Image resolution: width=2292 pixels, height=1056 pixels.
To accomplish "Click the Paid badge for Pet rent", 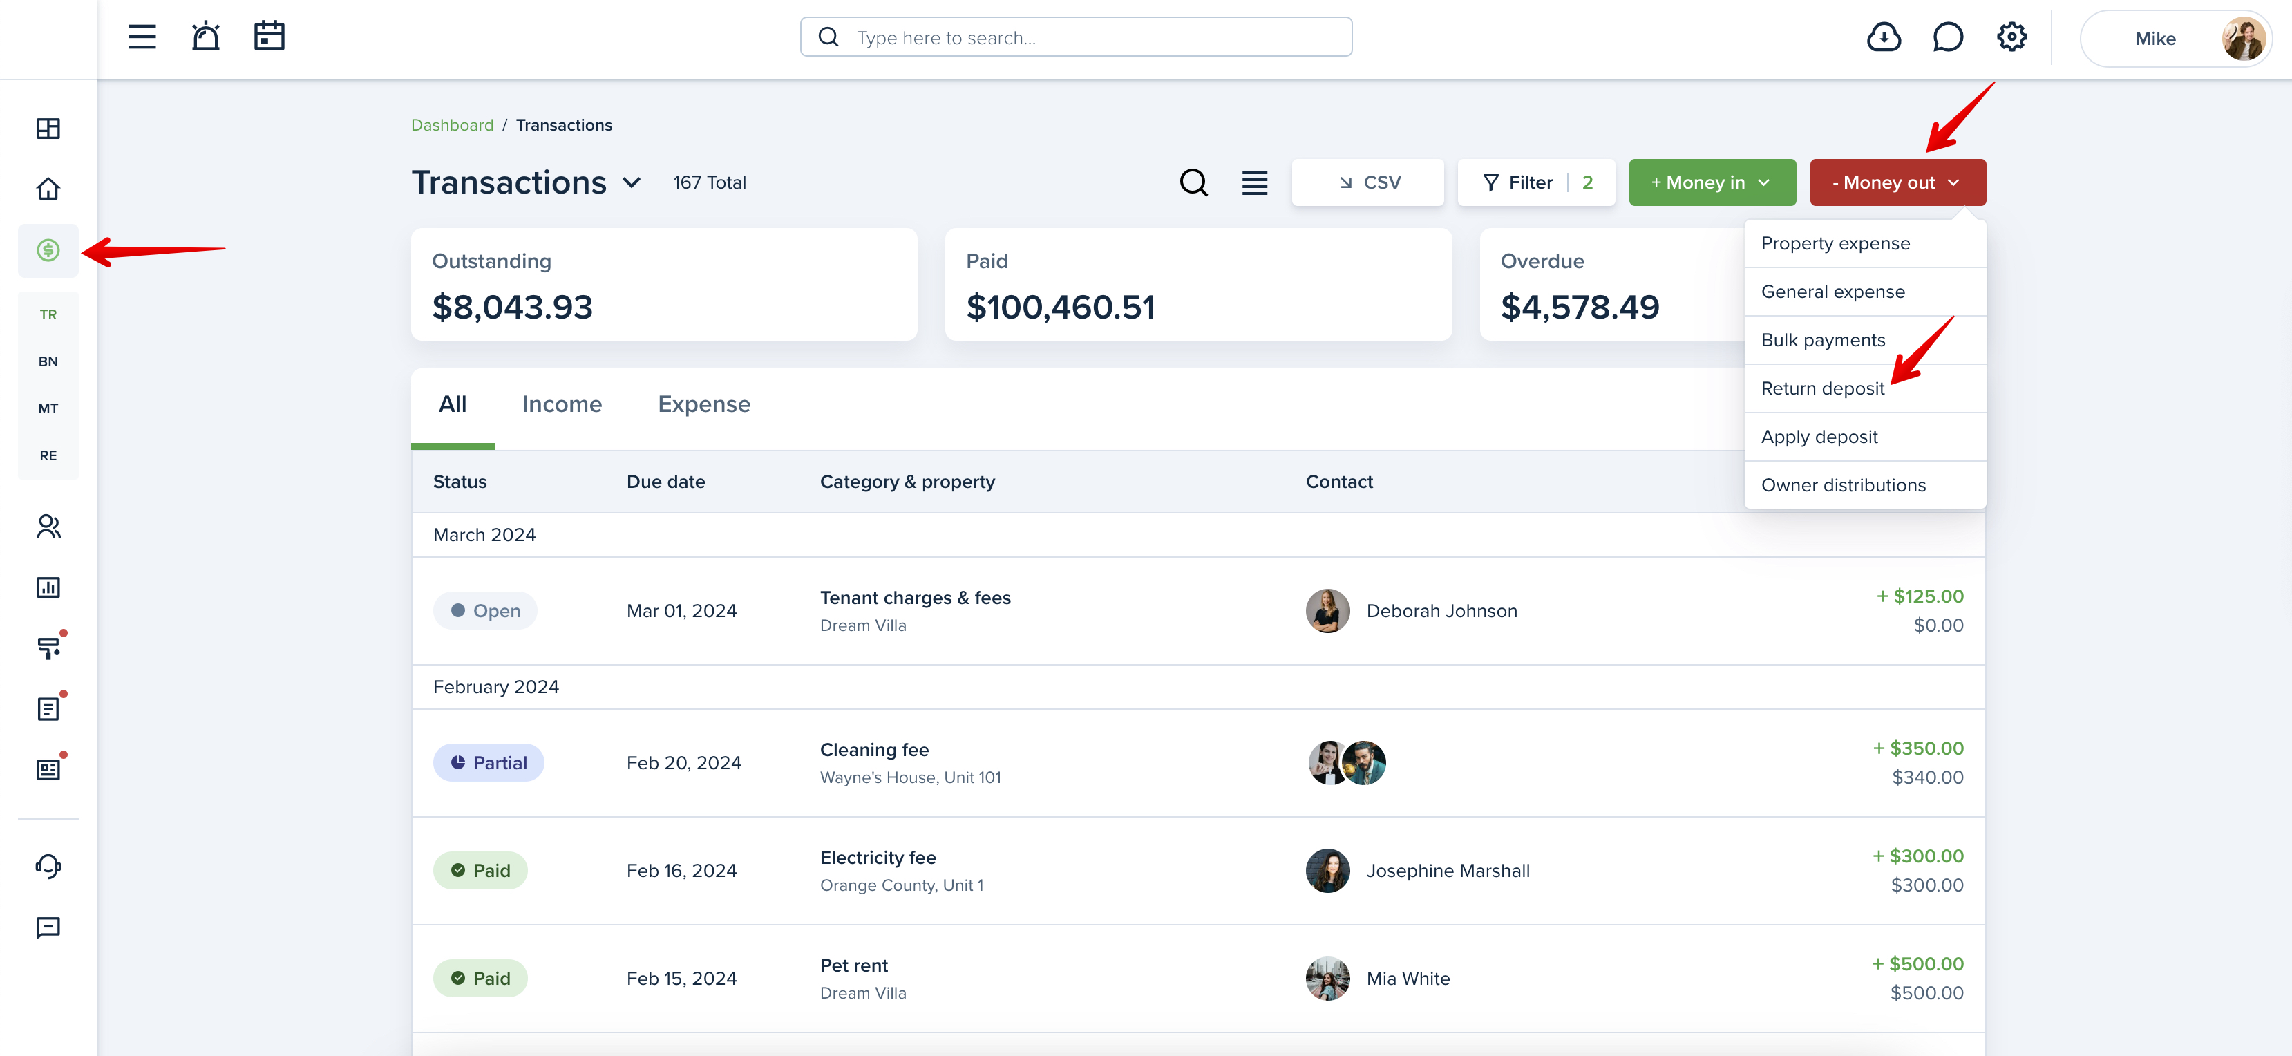I will [x=480, y=979].
